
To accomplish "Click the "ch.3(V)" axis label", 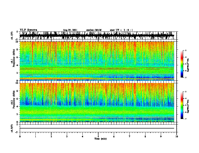I will [12, 128].
